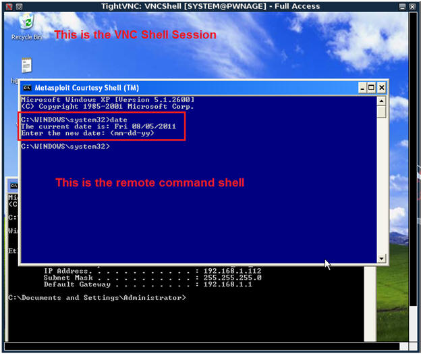This screenshot has width=421, height=354.
Task: Click the Default Gateway 192.168.1.1 line
Action: click(148, 284)
